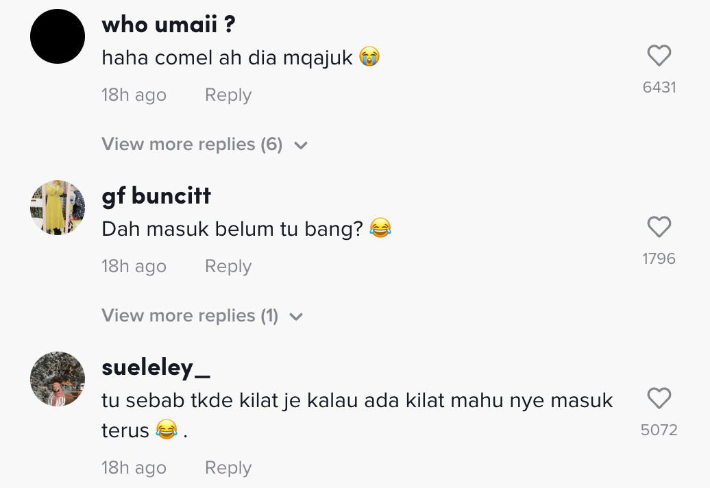Click the 5072 like count
The width and height of the screenshot is (710, 488).
point(659,430)
